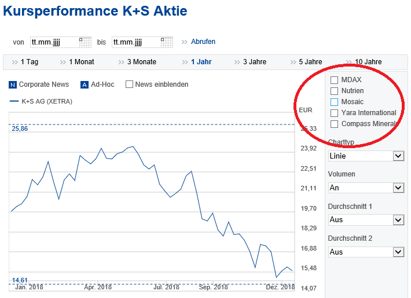Check the MDAX comparison box

[x=334, y=80]
